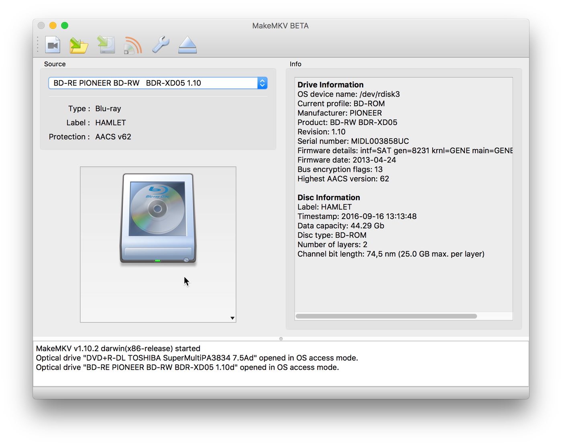Screen dimensions: 562x446
Task: Click 'Current profile: BD-ROM' line
Action: point(341,103)
